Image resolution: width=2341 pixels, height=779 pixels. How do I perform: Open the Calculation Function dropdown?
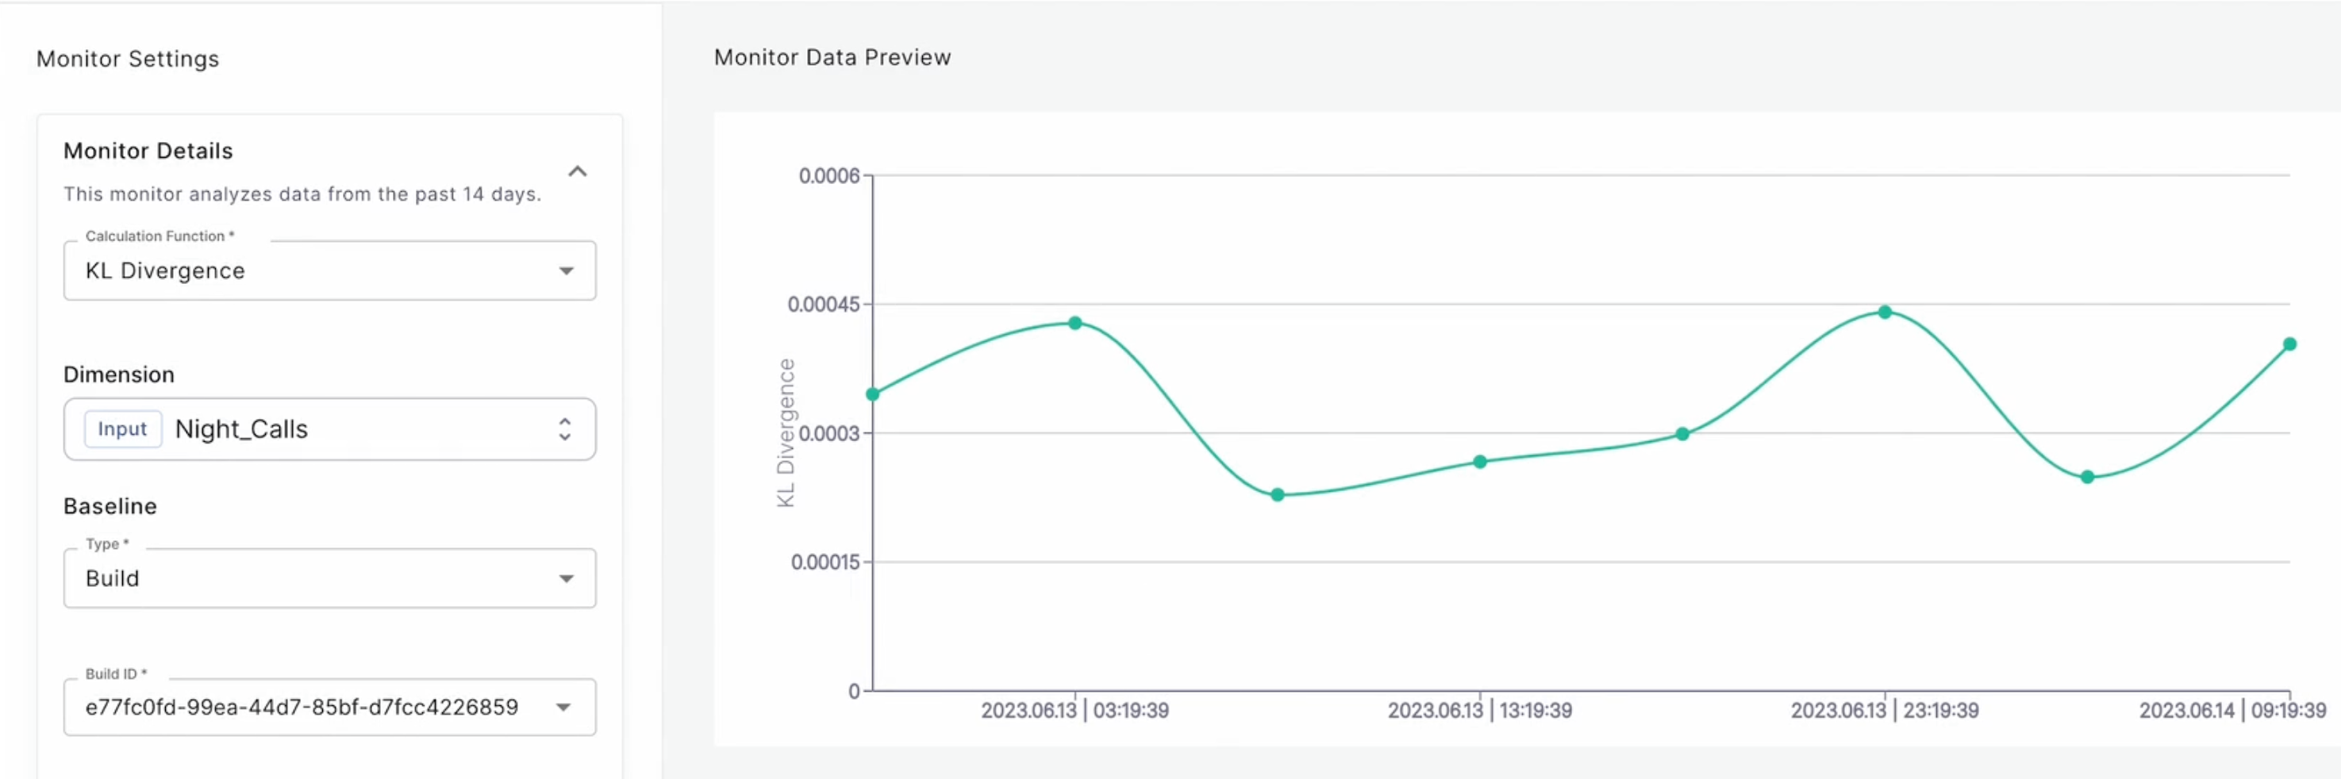[x=567, y=270]
